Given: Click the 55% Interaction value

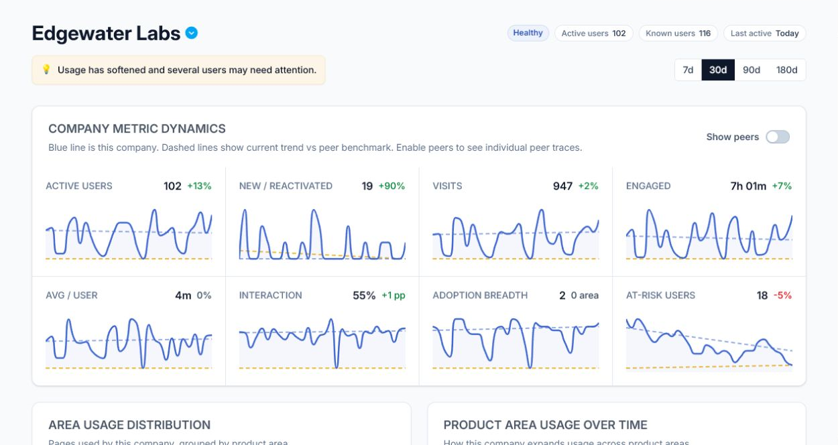Looking at the screenshot, I should 364,295.
